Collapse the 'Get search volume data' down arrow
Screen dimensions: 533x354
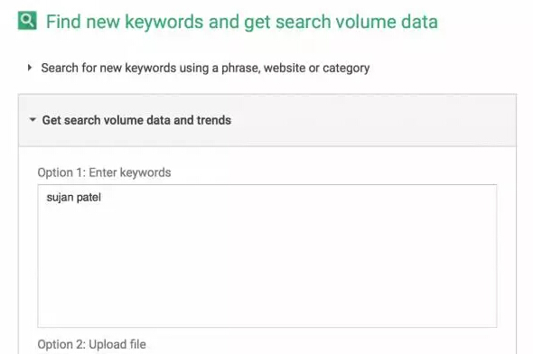33,119
